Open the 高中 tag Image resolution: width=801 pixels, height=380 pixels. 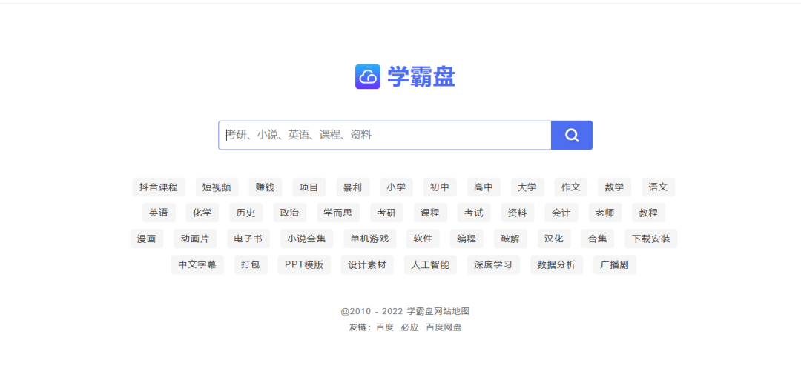coord(484,187)
